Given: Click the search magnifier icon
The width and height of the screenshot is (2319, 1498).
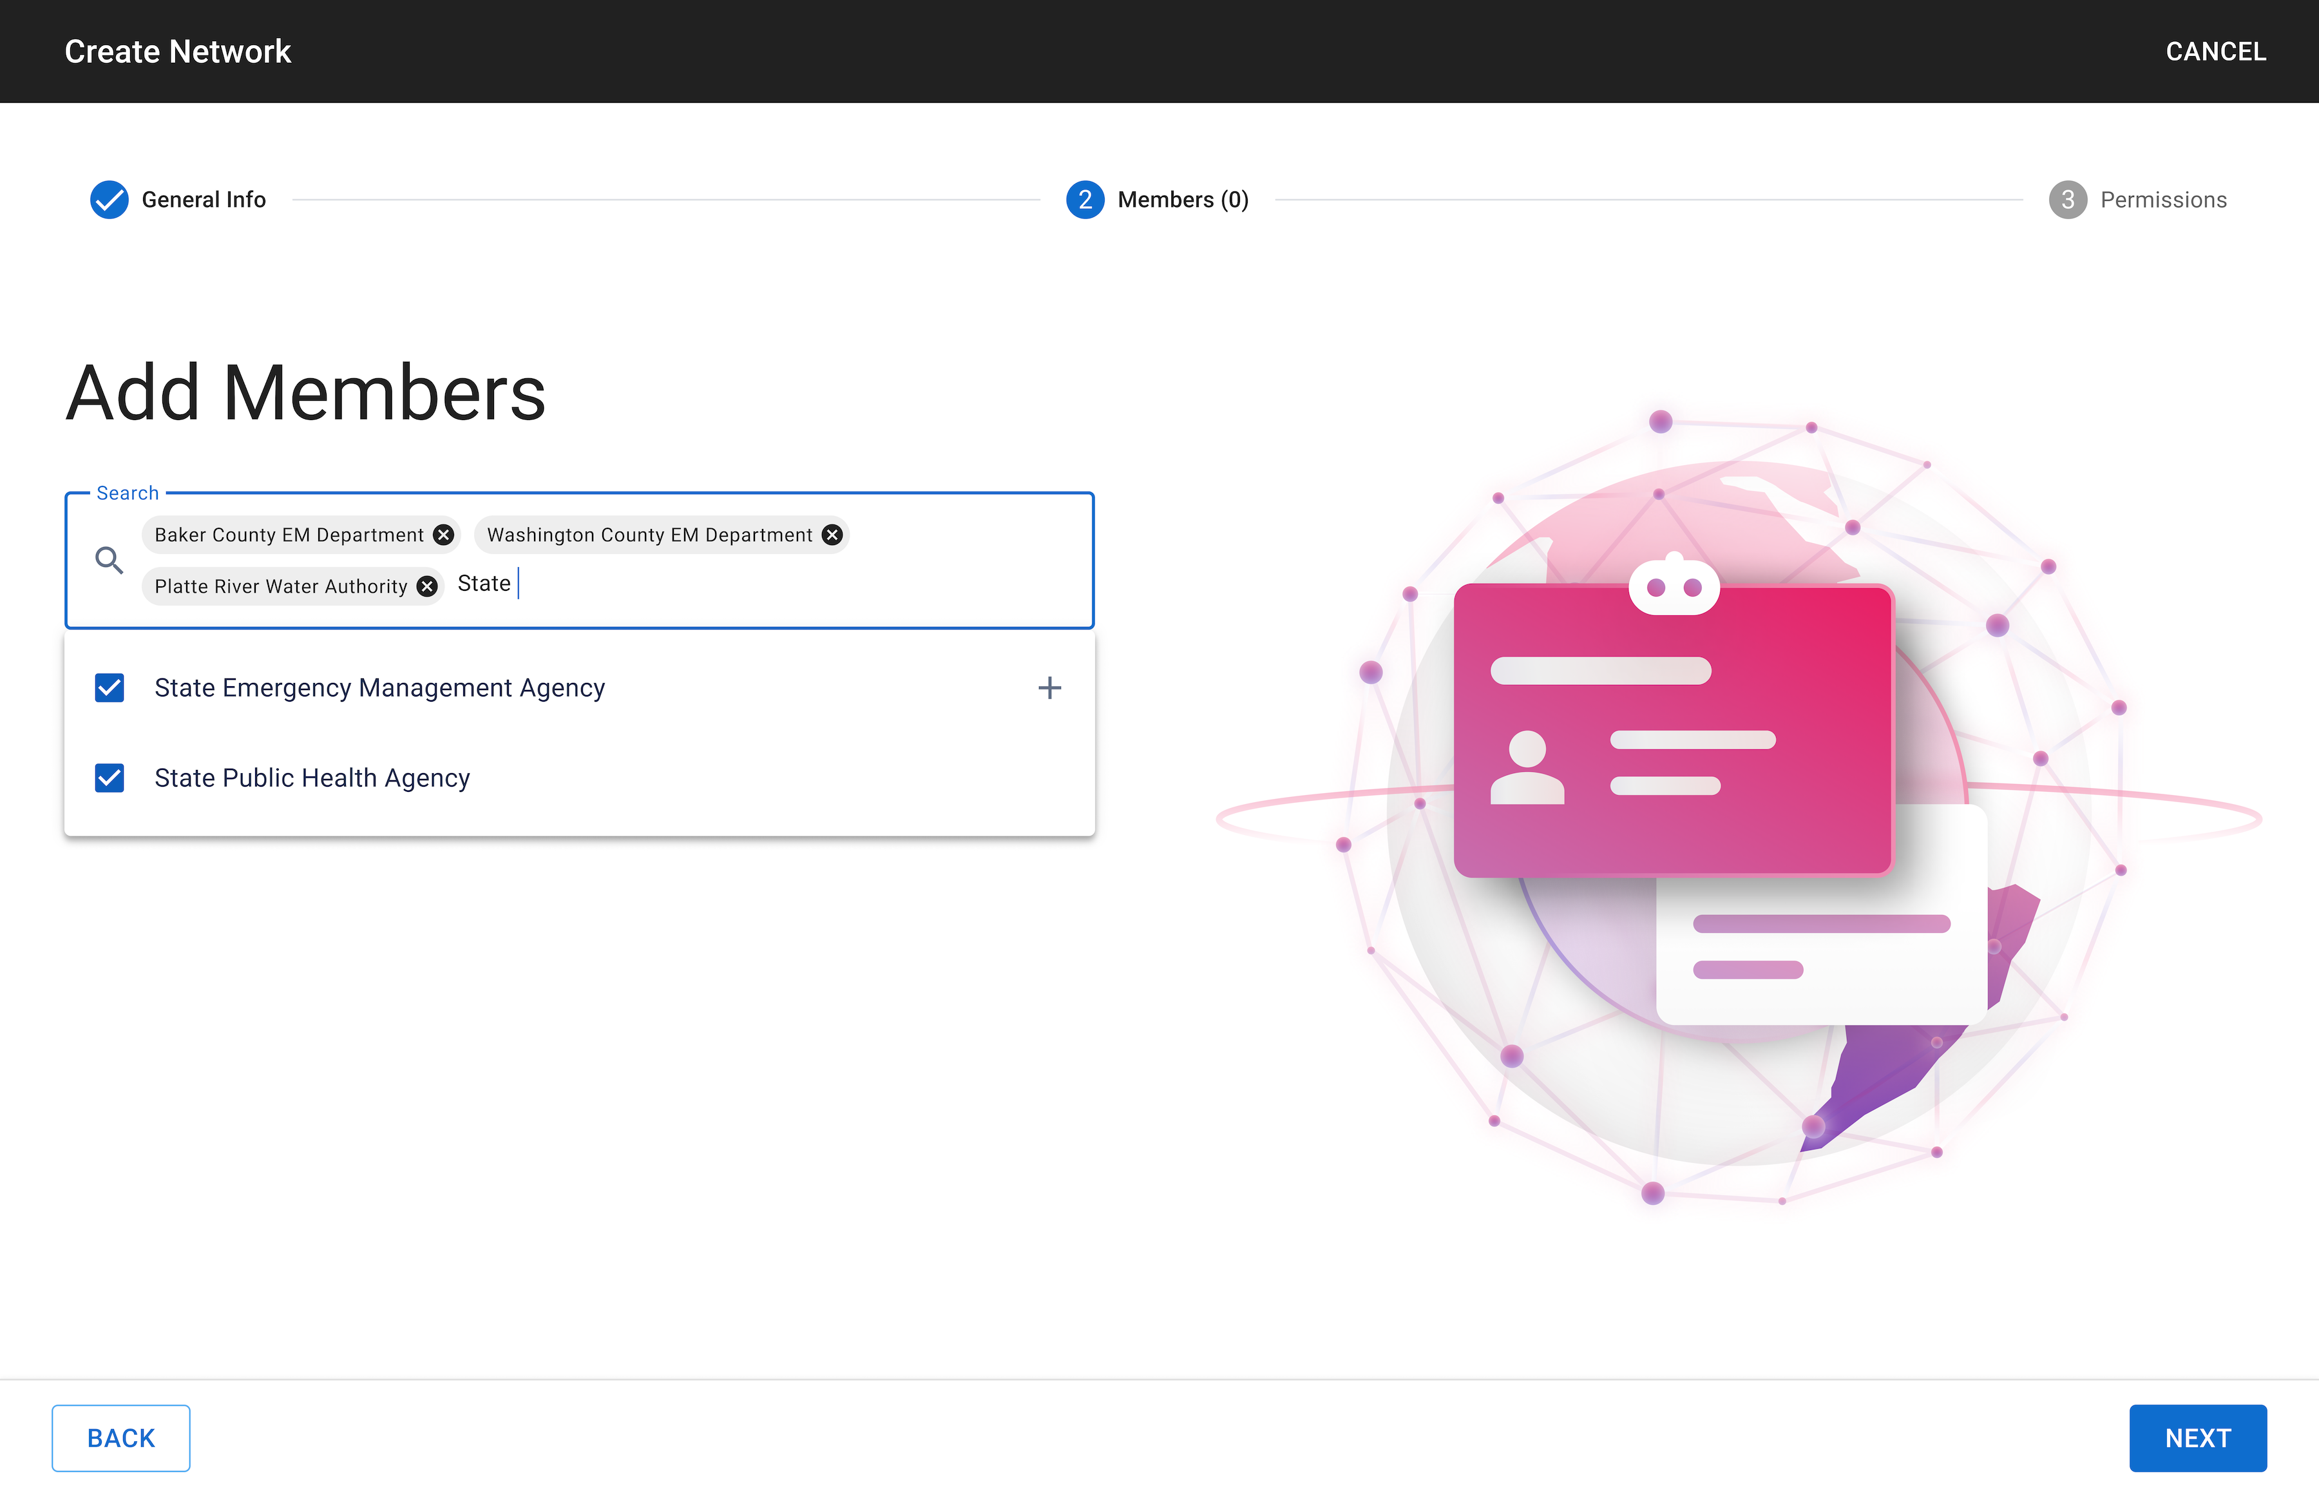Looking at the screenshot, I should click(109, 561).
